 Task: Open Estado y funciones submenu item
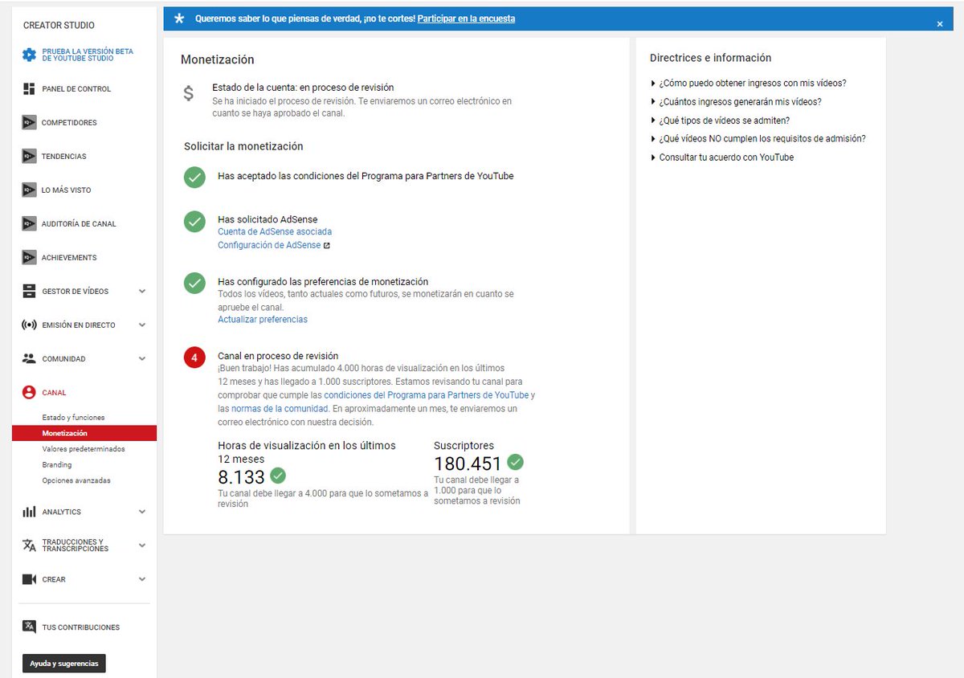(73, 418)
